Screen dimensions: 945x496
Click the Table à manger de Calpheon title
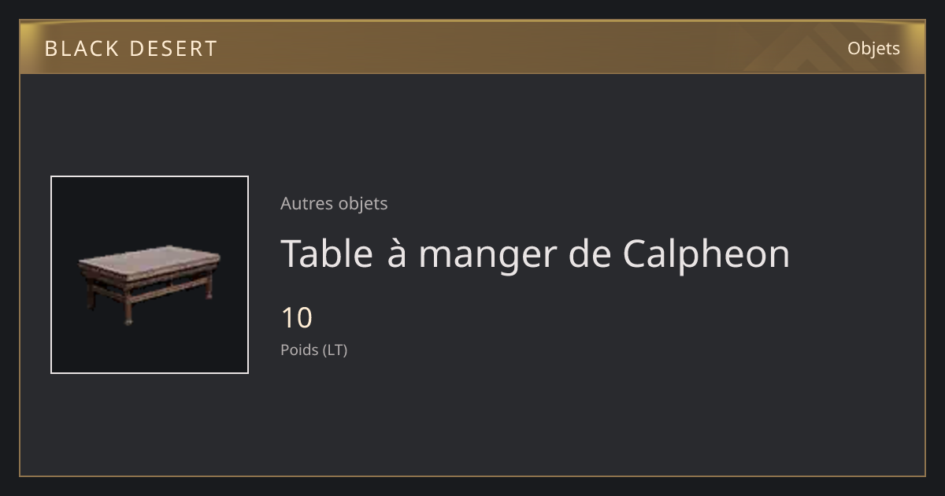coord(535,254)
